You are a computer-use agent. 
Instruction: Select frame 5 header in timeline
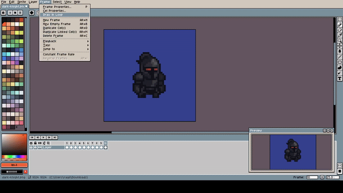point(84,143)
